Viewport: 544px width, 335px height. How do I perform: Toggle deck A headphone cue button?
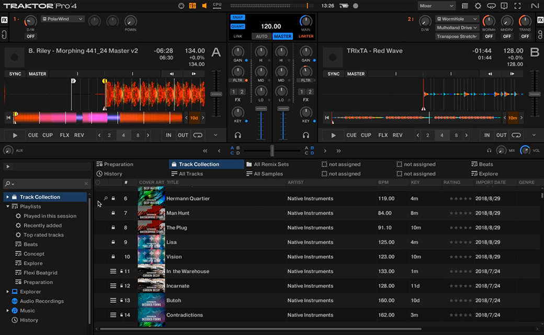[x=237, y=135]
